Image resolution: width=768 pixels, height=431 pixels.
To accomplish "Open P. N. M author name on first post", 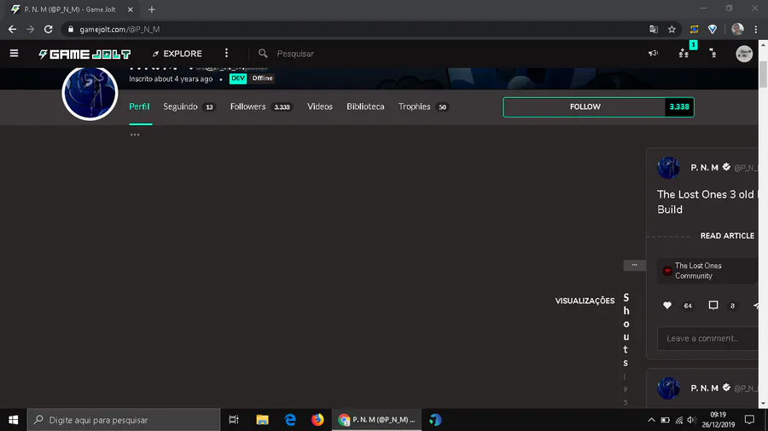I will point(704,168).
